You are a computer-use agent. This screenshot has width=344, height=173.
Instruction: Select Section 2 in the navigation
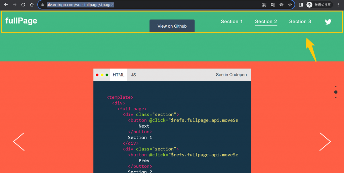[266, 22]
